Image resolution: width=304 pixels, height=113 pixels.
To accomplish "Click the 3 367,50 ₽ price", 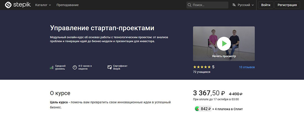I will [209, 93].
